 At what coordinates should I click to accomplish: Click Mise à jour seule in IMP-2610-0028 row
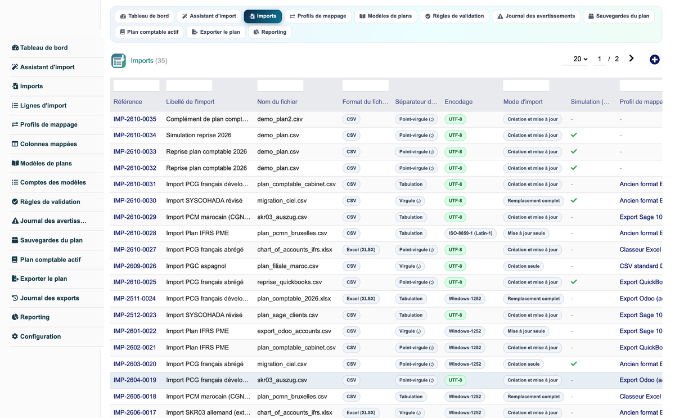coord(526,233)
